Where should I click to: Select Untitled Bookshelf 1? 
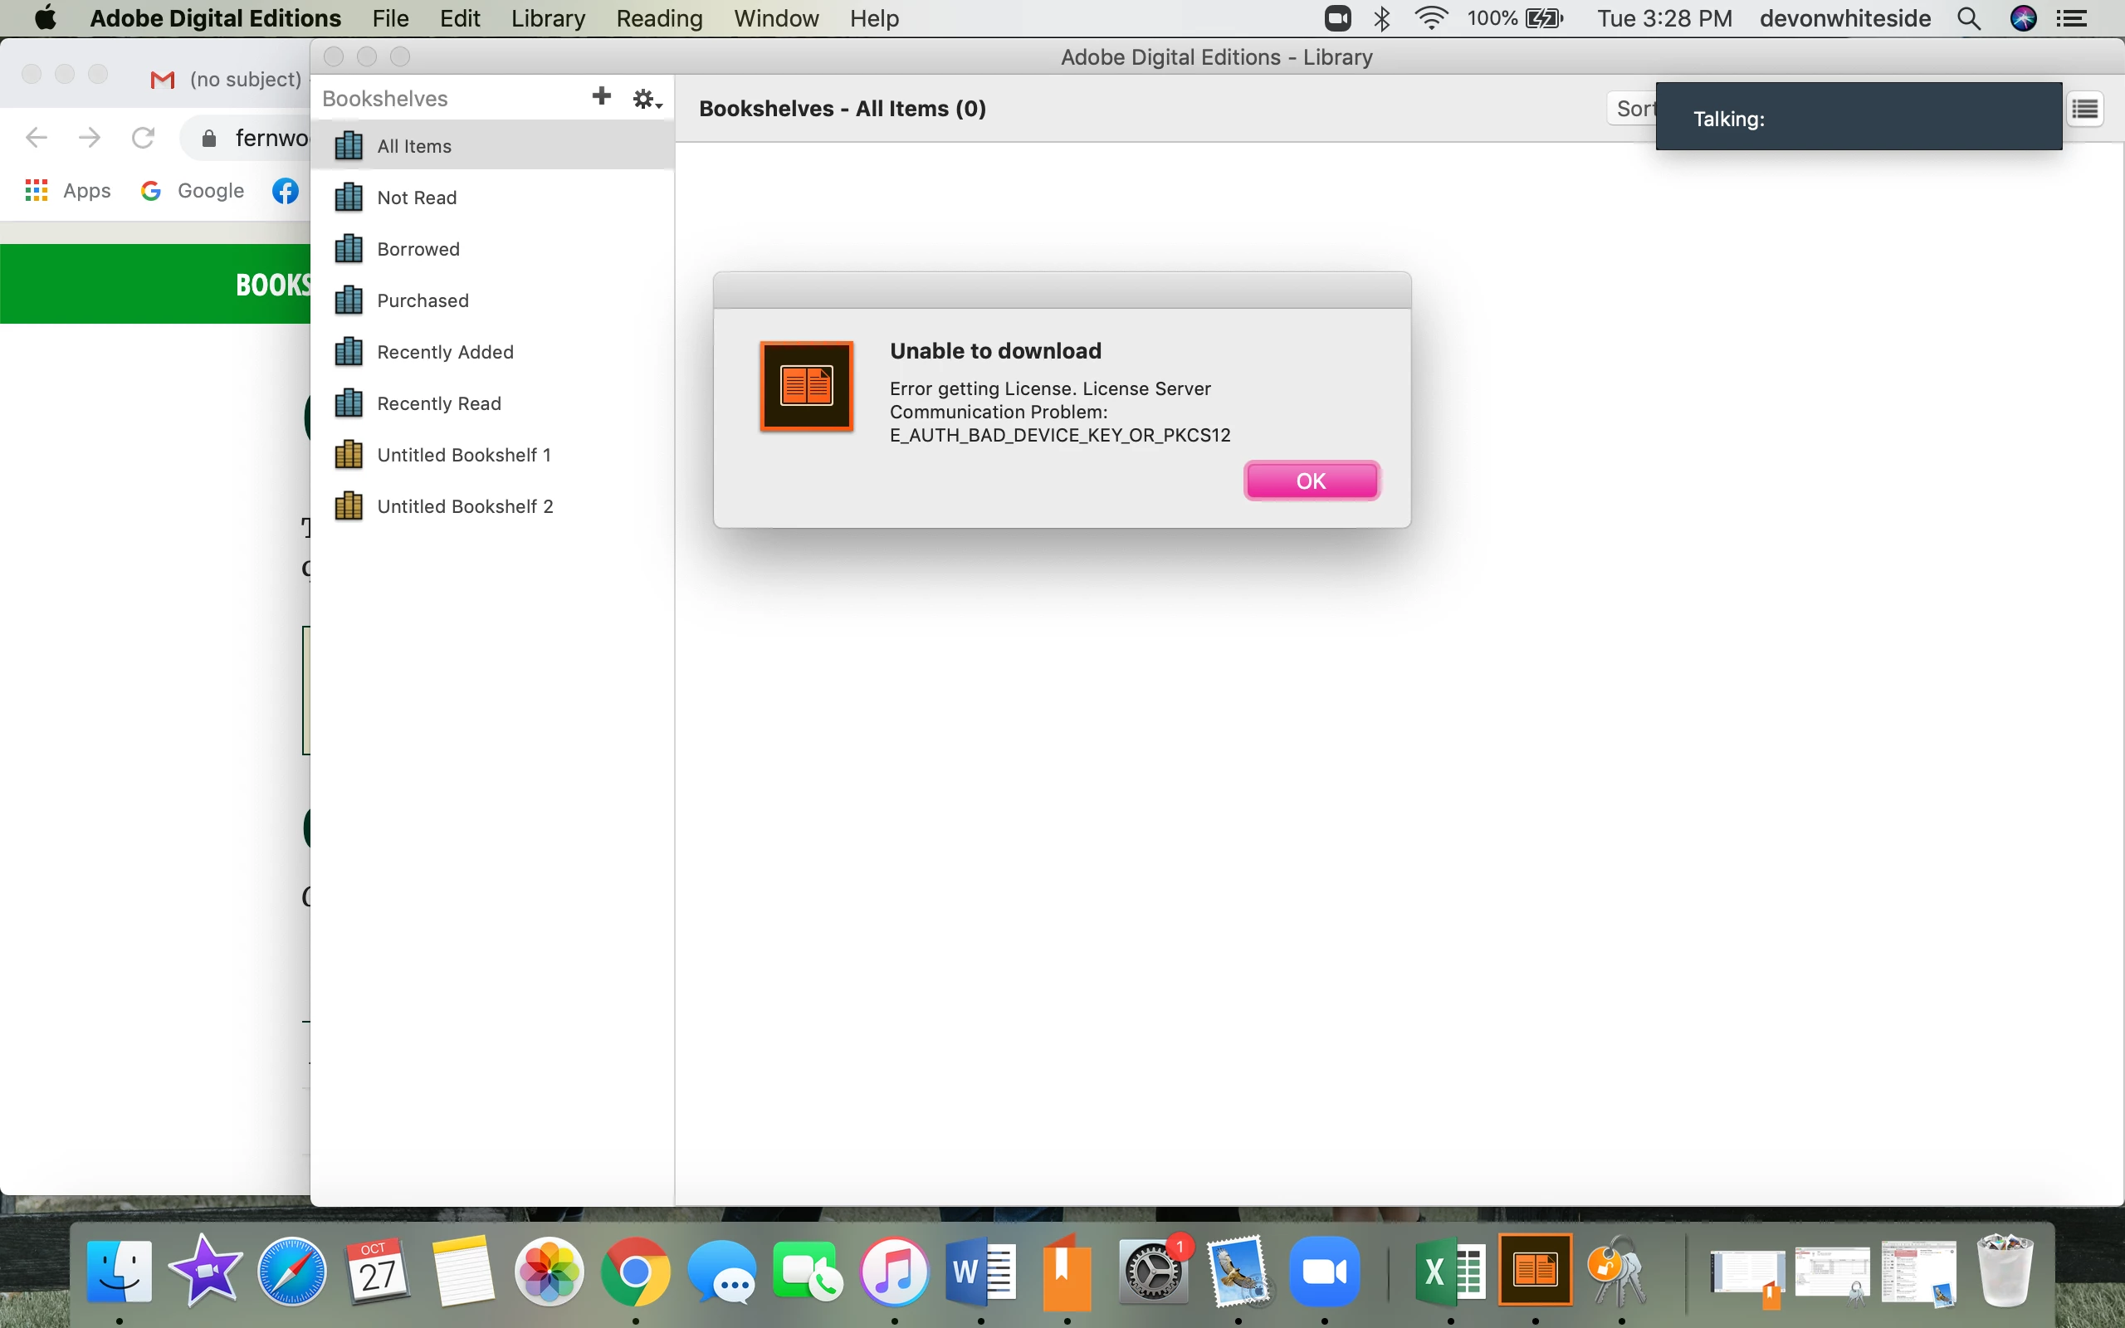[464, 455]
